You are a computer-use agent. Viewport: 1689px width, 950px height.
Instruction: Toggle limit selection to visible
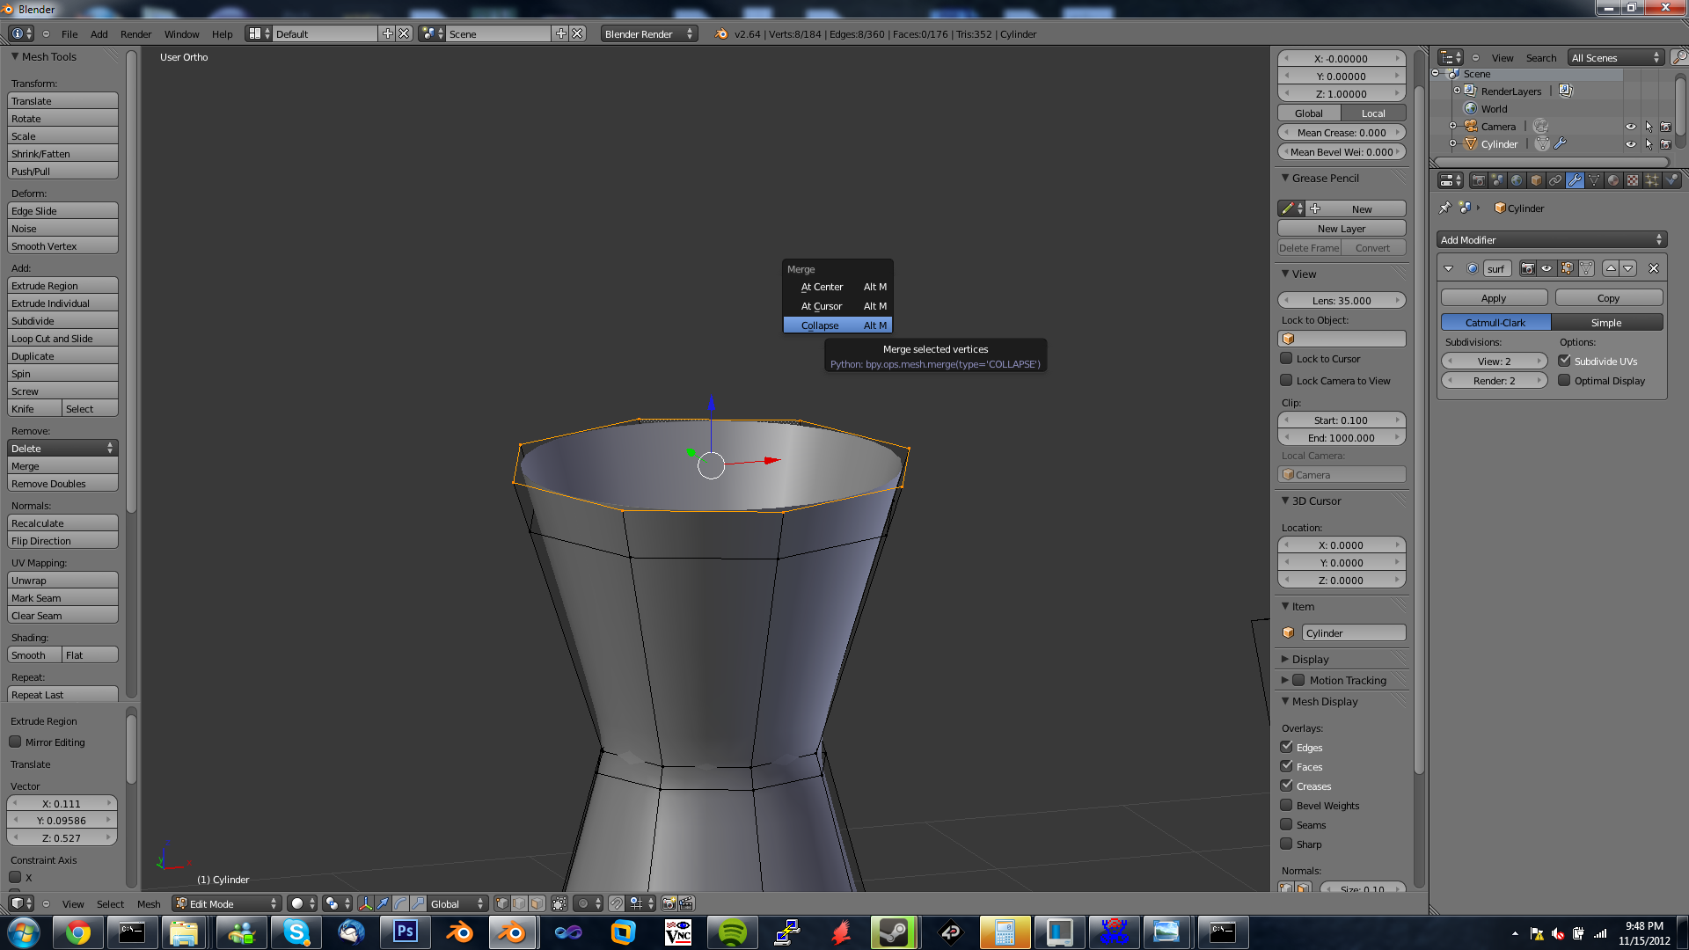tap(559, 903)
